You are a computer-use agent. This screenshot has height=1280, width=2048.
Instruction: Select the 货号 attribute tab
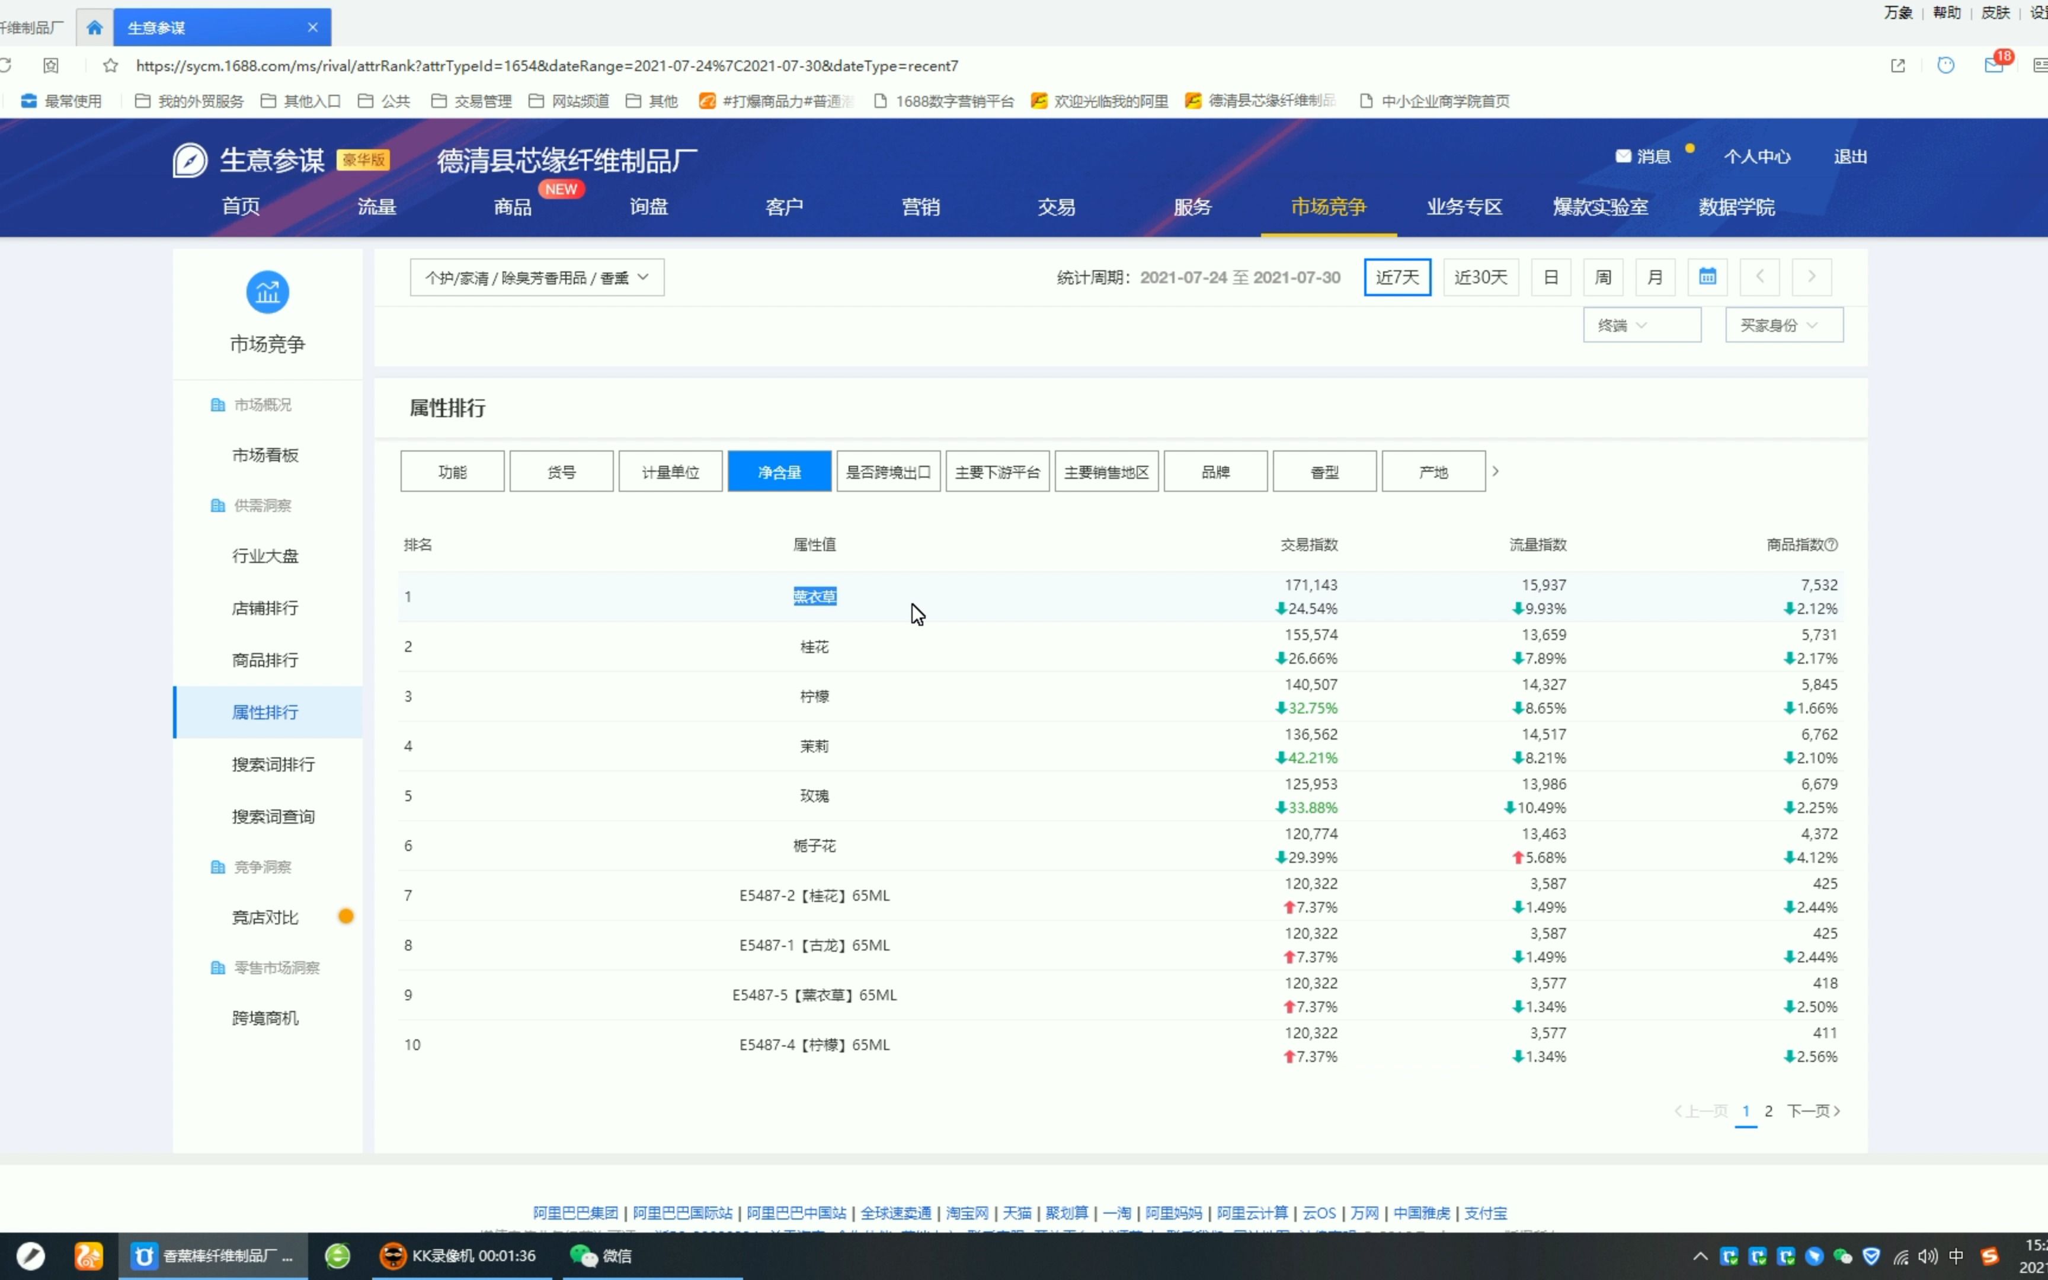(562, 472)
